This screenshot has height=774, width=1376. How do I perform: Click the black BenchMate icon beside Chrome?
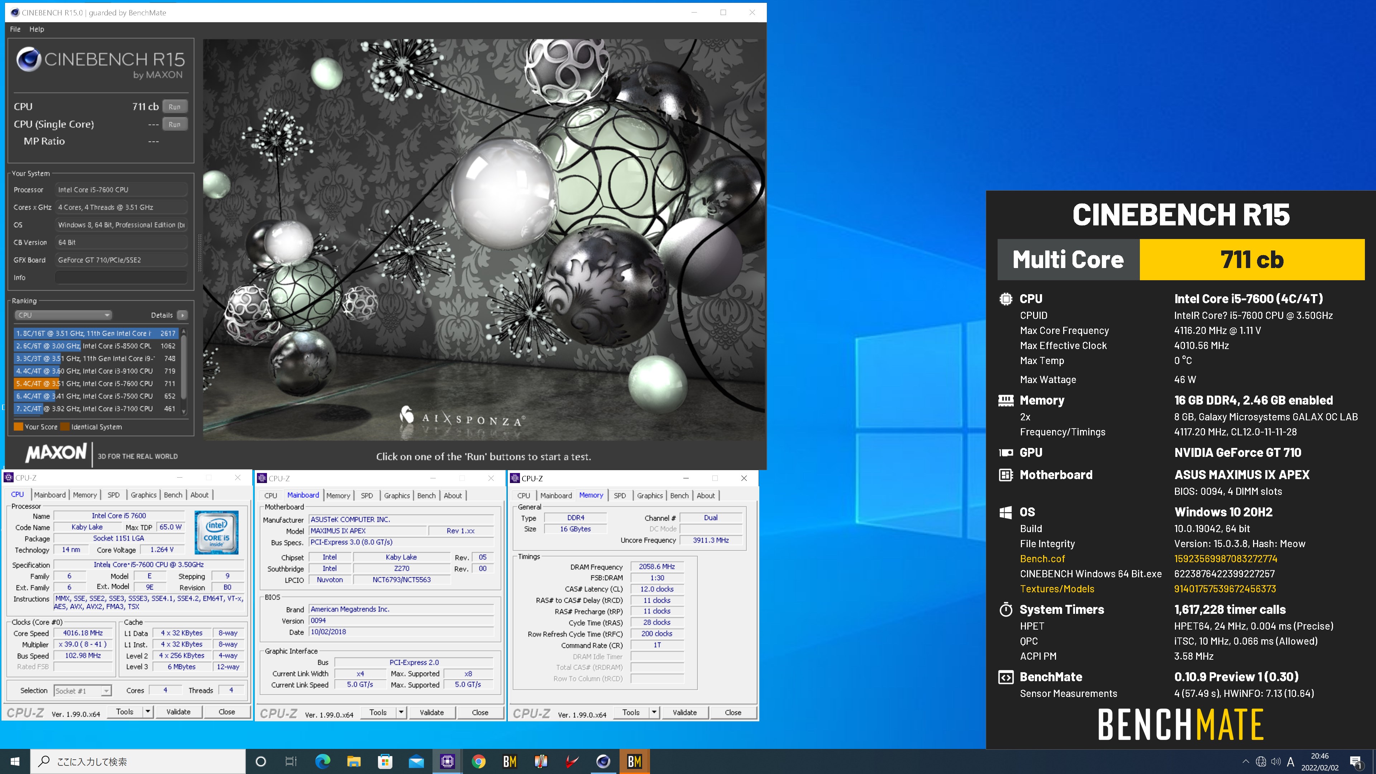click(510, 761)
